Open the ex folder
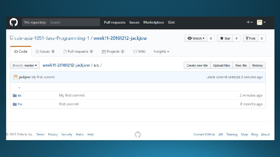 click(20, 95)
